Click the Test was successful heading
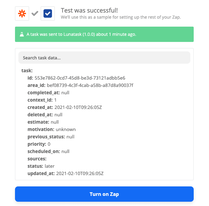This screenshot has height=206, width=209. pos(89,10)
